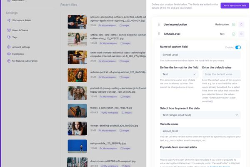
Task: Grab the drag handle of Use in production
Action: 159,25
